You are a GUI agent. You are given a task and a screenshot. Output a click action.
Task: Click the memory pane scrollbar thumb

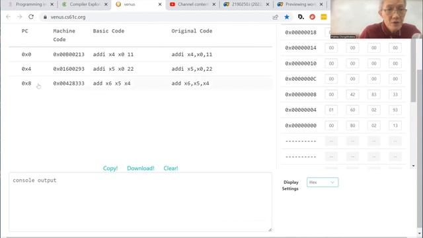(x=413, y=70)
